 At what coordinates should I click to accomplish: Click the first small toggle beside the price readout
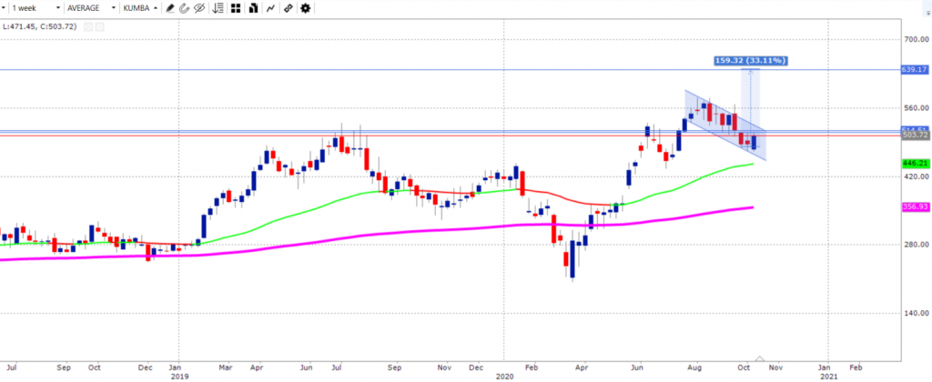88,26
